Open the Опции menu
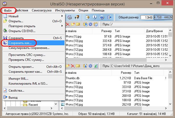The width and height of the screenshot is (175, 118). tap(83, 10)
